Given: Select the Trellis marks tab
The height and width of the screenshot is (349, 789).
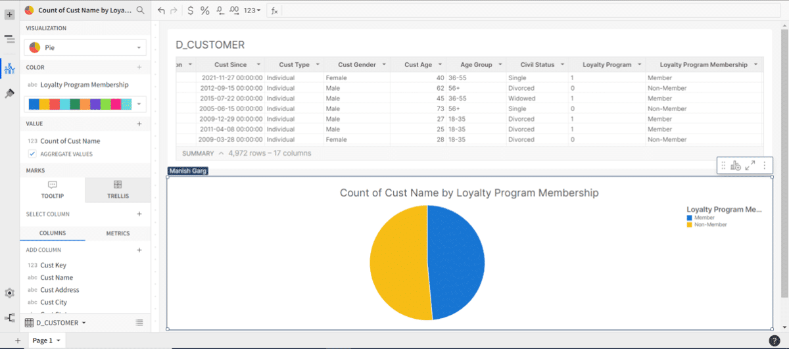Looking at the screenshot, I should (118, 189).
